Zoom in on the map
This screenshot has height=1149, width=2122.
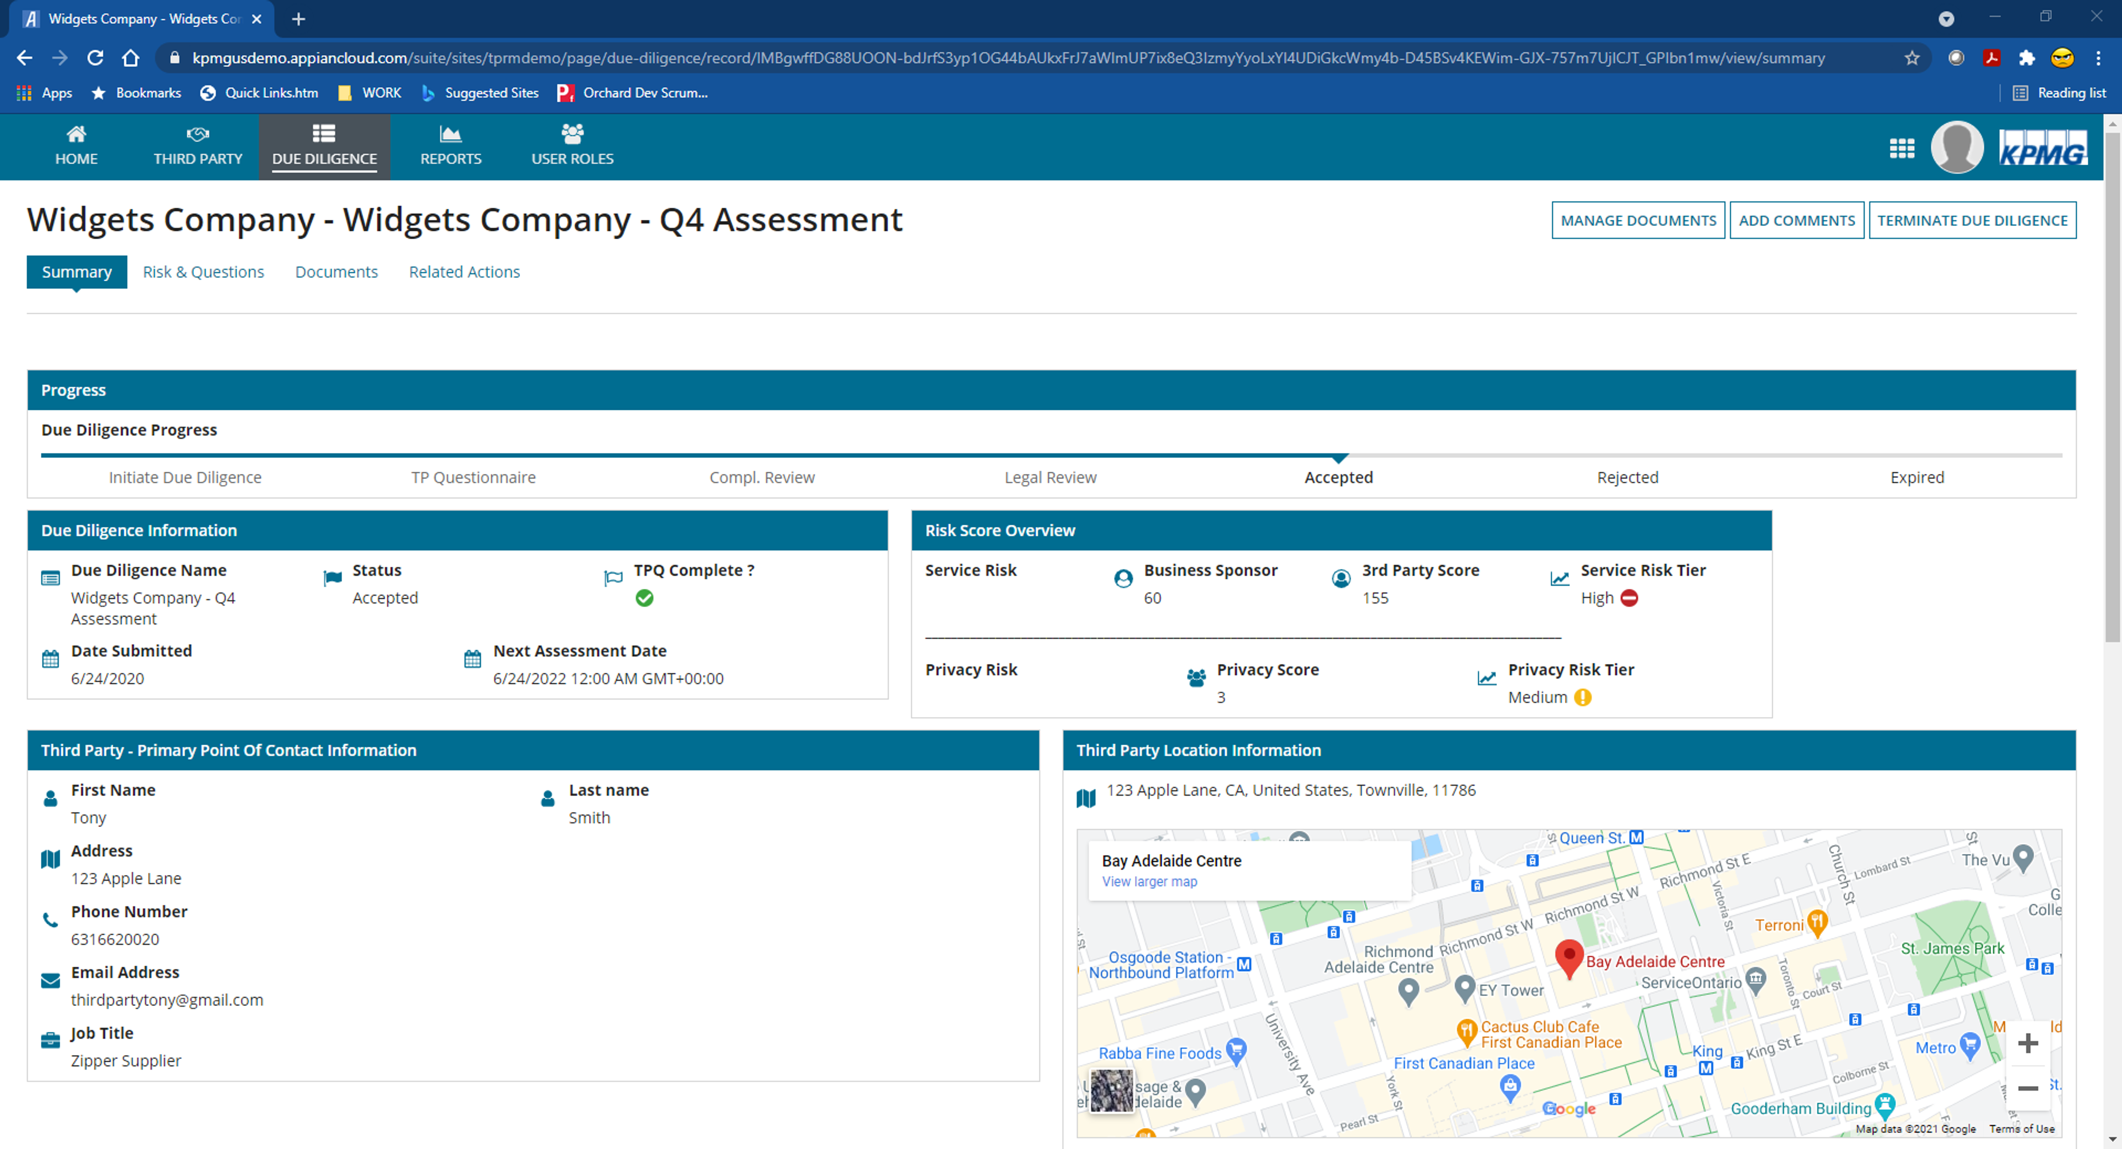pyautogui.click(x=2028, y=1043)
